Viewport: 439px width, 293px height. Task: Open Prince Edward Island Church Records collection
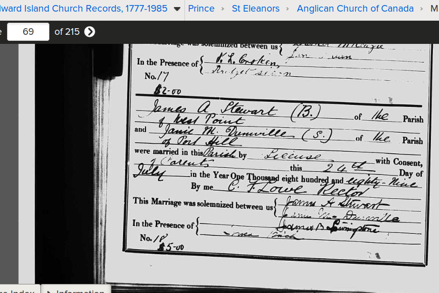point(84,9)
